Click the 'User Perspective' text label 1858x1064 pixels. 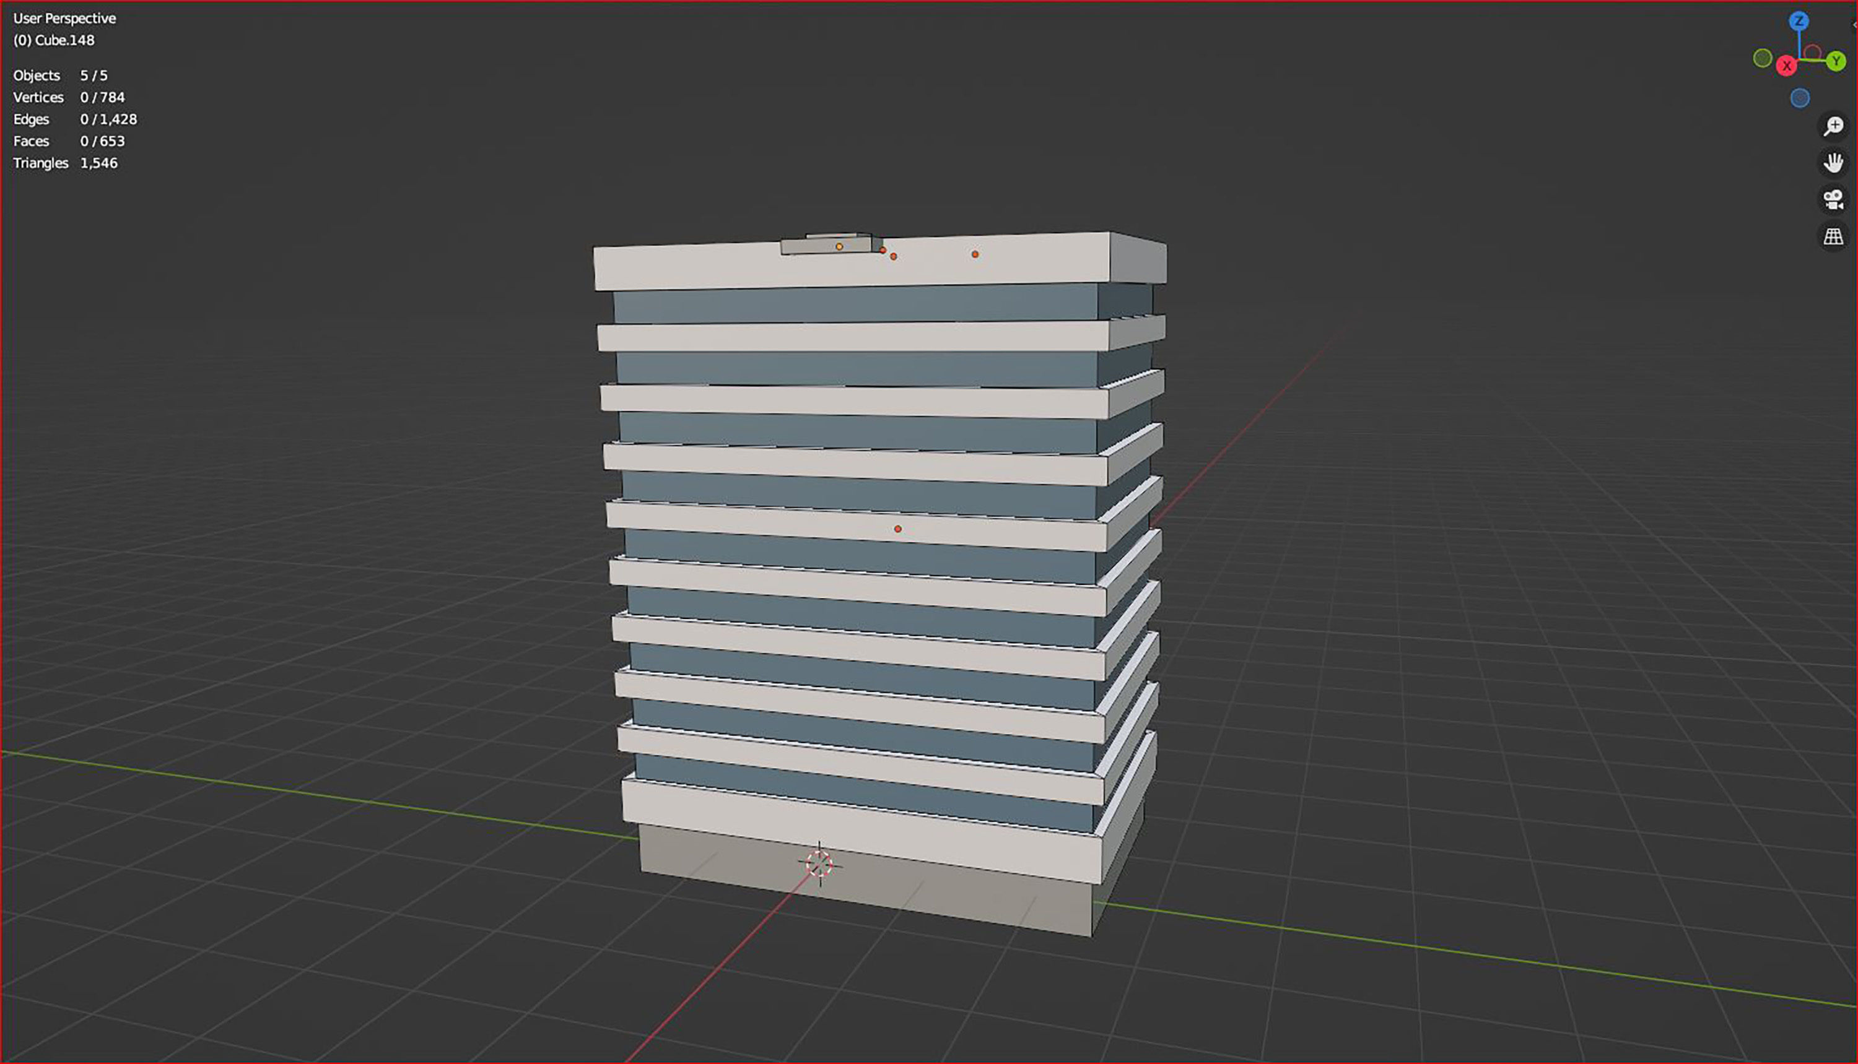[64, 19]
